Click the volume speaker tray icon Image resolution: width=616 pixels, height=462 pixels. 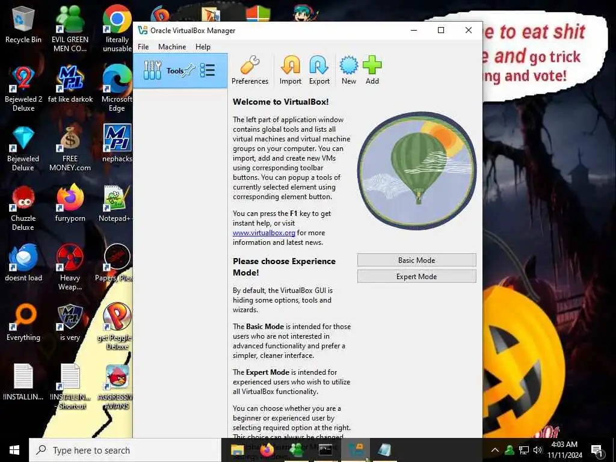[x=538, y=450]
